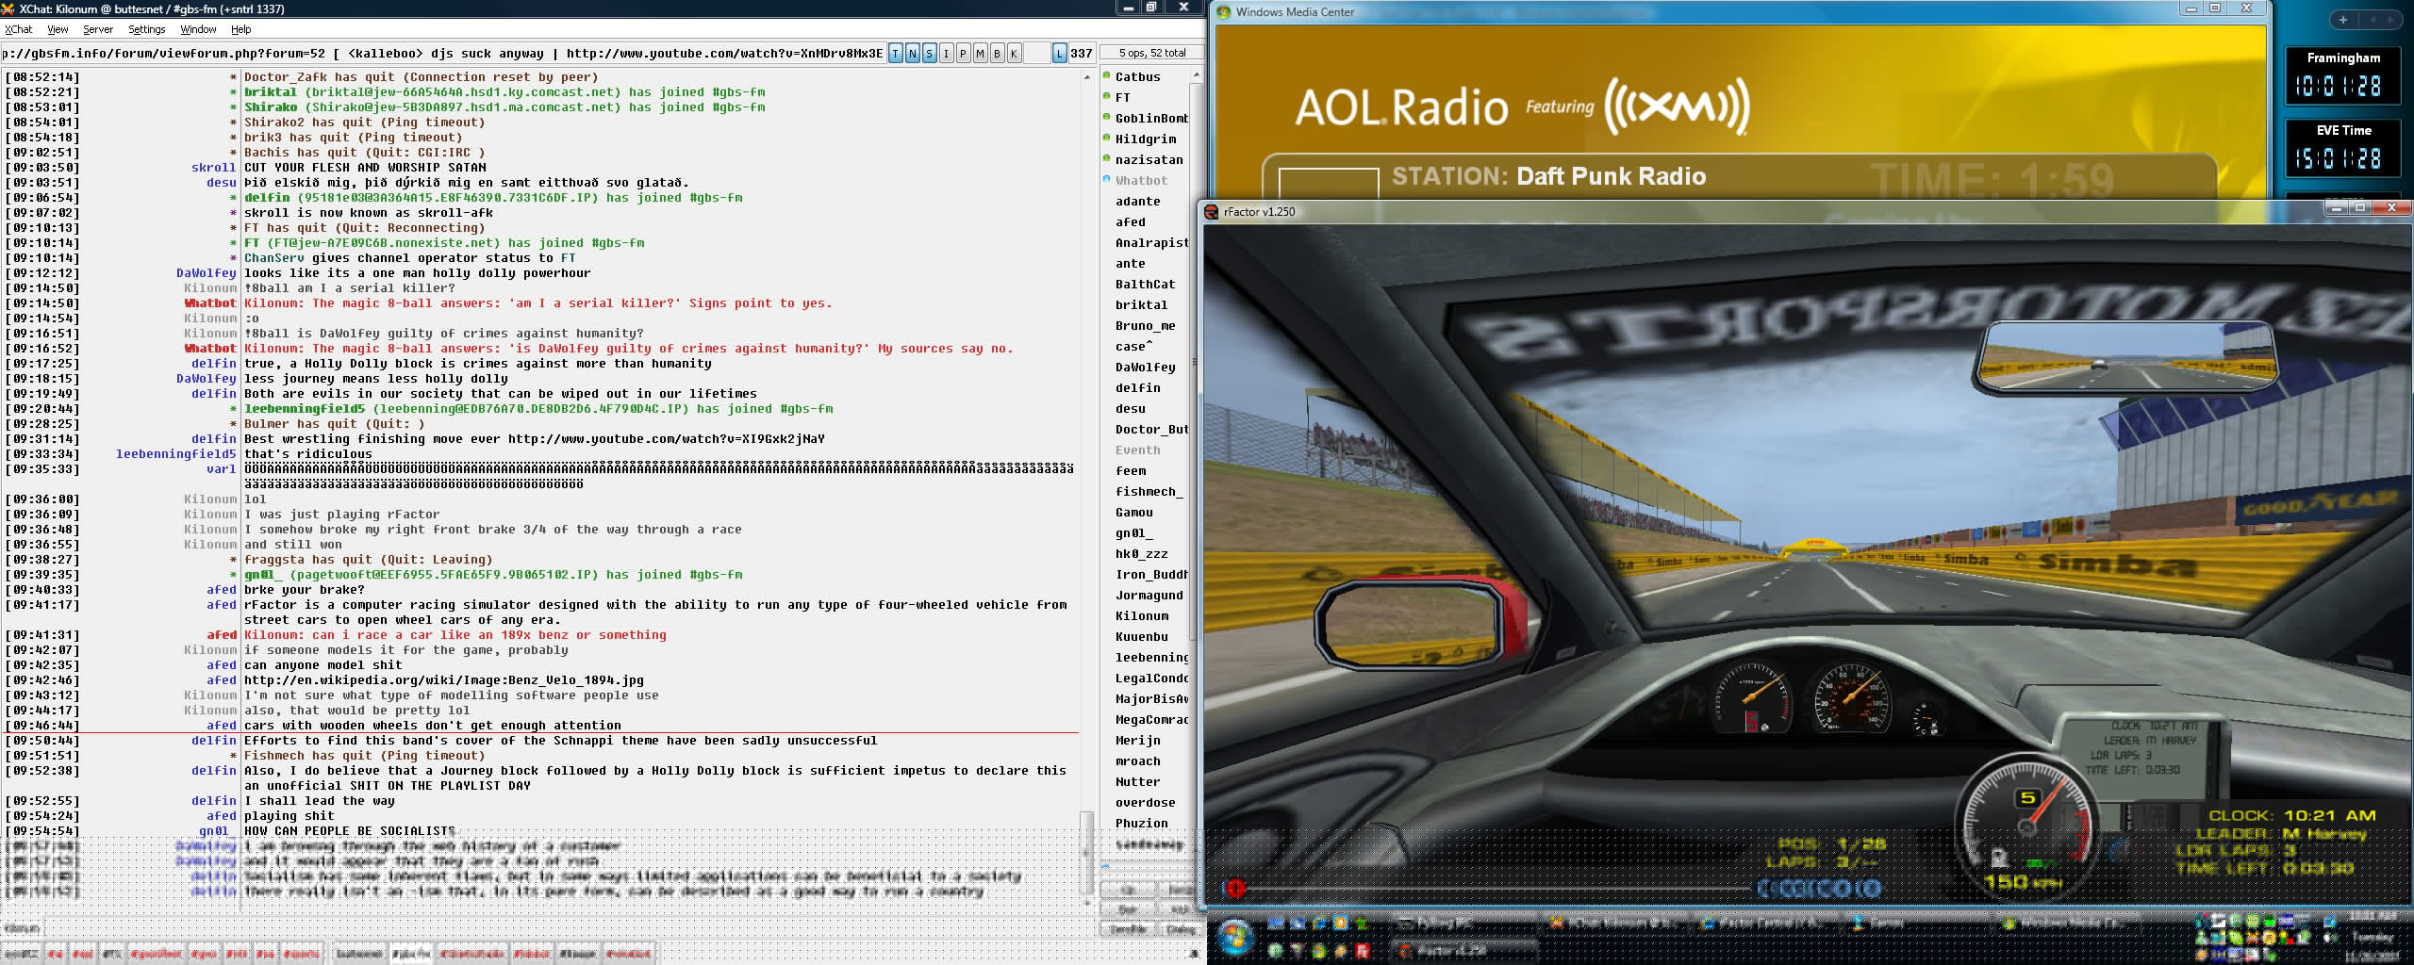Toggle the T topic-lock channel mode
2414x965 pixels.
point(895,54)
